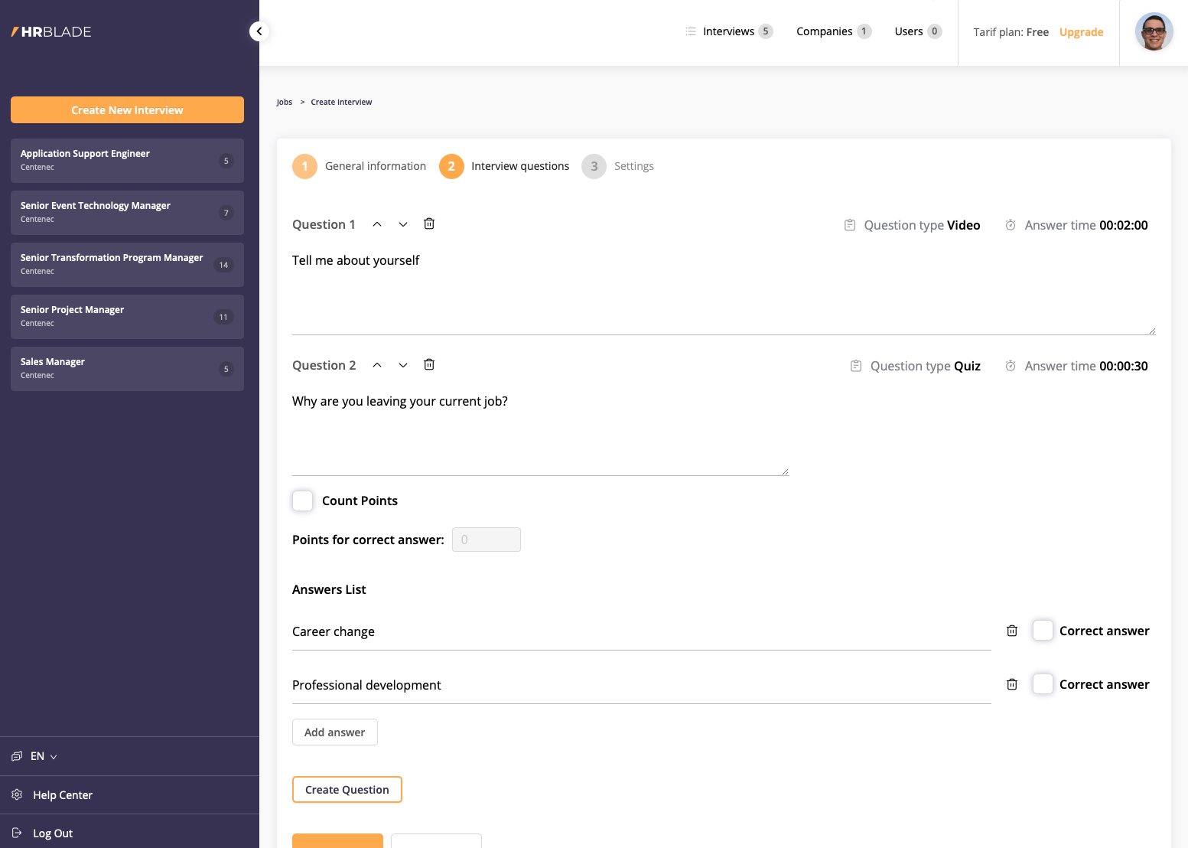
Task: Open the EN language dropdown
Action: (x=44, y=756)
